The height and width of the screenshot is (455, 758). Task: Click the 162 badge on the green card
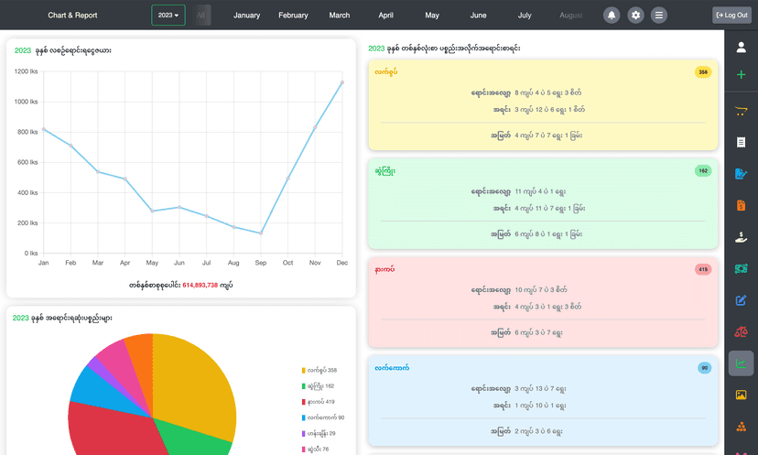pos(703,170)
